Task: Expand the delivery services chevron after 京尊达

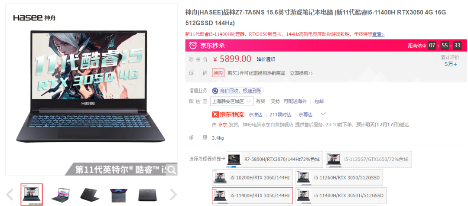Action: pyautogui.click(x=323, y=114)
